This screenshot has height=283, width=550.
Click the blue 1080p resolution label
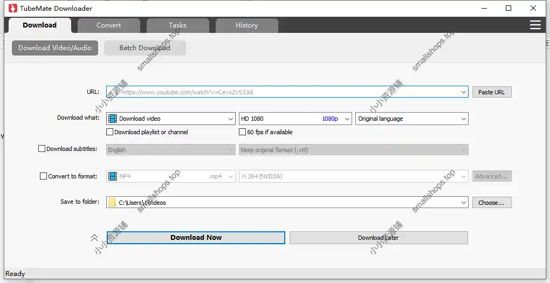point(330,119)
